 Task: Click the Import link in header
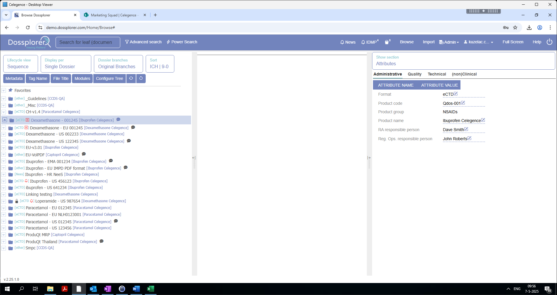tap(429, 42)
